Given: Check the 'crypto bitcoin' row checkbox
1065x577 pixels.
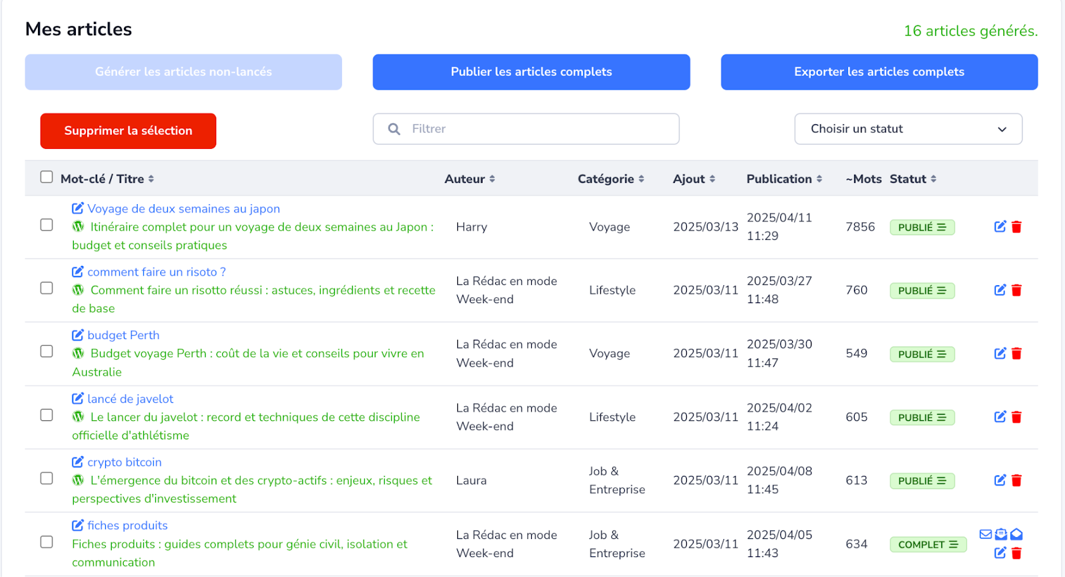Looking at the screenshot, I should coord(46,478).
